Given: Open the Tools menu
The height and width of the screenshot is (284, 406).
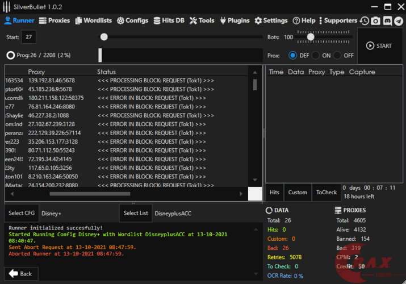Looking at the screenshot, I should tap(202, 20).
